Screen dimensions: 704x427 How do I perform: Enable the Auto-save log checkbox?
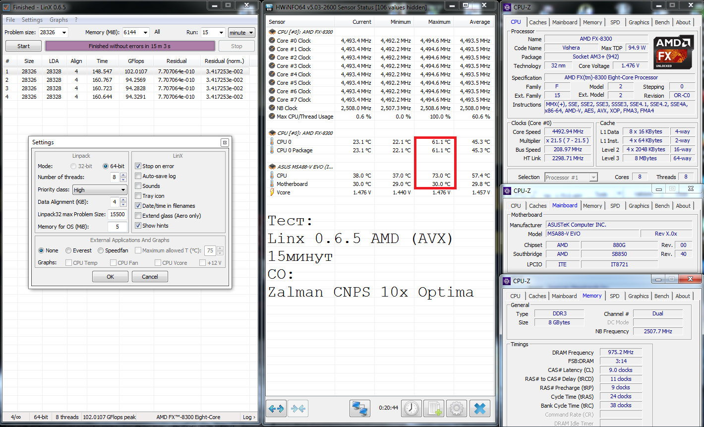[x=138, y=176]
